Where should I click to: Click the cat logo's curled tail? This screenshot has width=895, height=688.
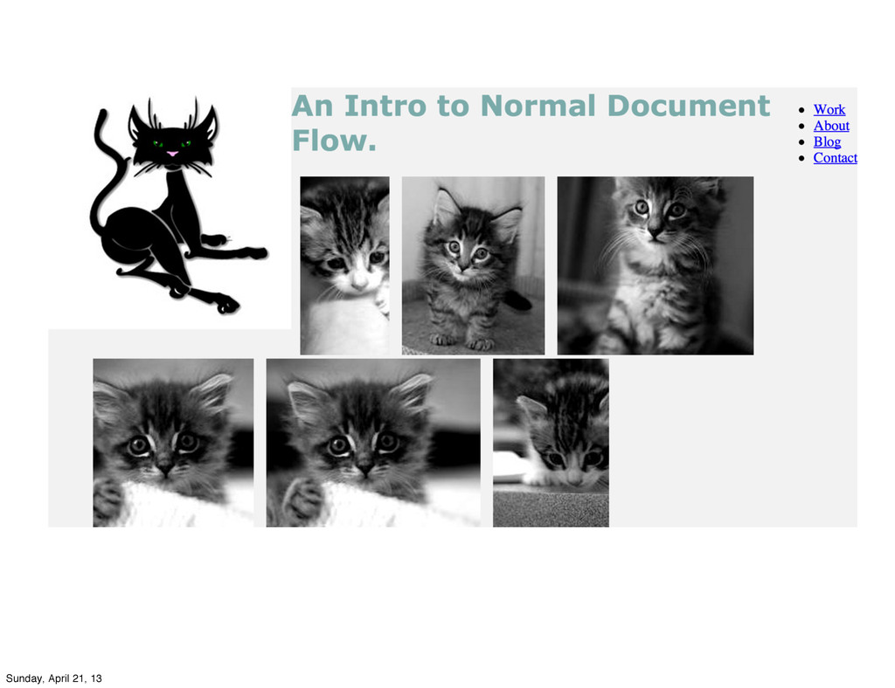tap(108, 171)
